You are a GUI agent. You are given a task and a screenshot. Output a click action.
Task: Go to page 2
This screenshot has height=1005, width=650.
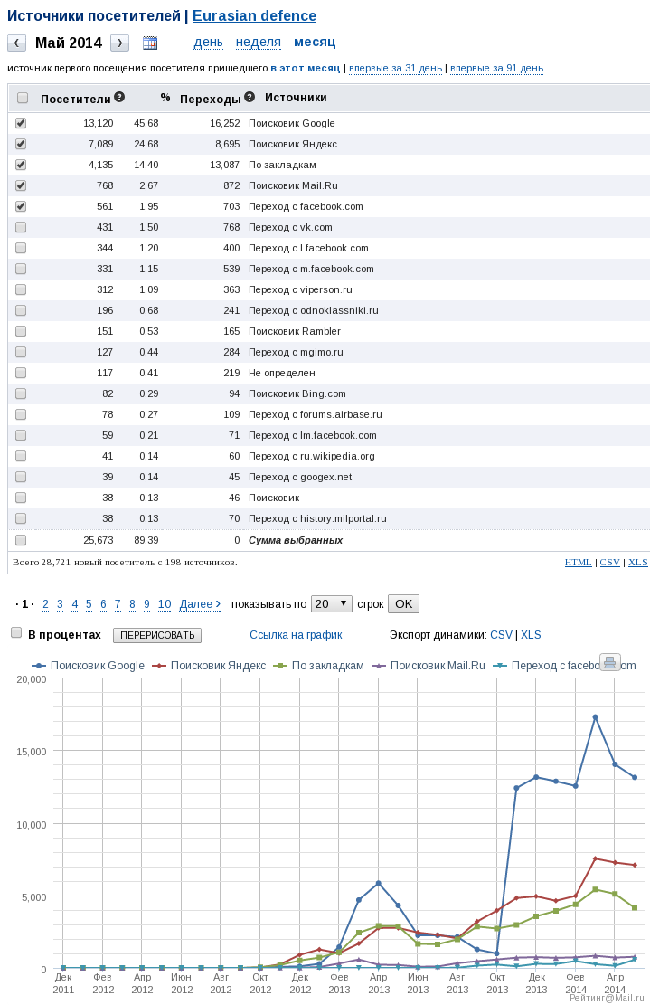tap(45, 603)
